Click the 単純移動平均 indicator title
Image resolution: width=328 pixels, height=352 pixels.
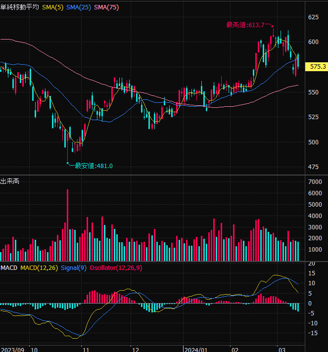click(20, 7)
